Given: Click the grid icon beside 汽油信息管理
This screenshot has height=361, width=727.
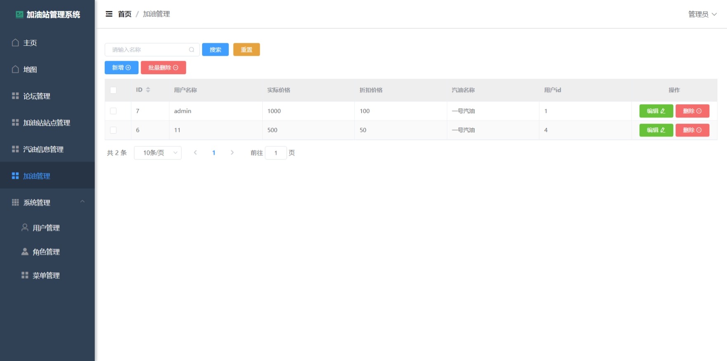Looking at the screenshot, I should (x=15, y=149).
